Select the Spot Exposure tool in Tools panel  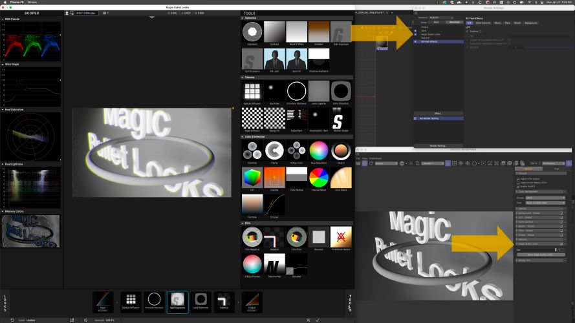coord(252,59)
